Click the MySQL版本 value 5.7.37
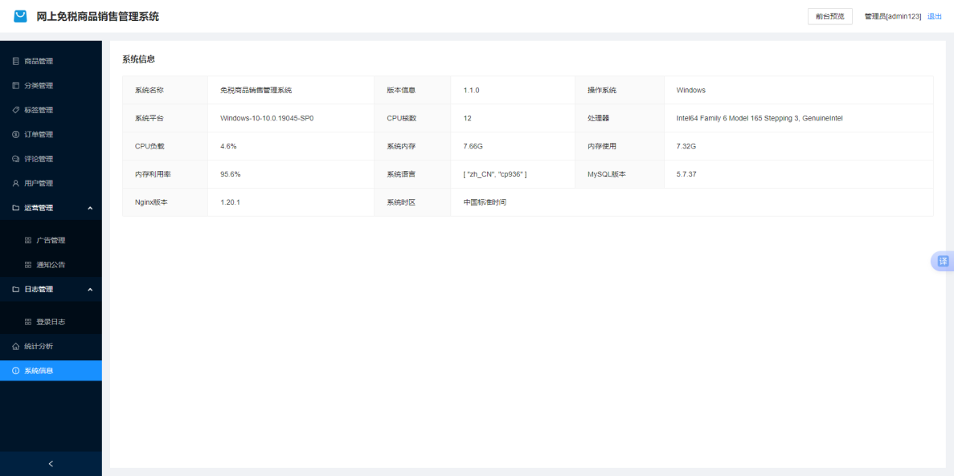Screen dimensions: 954x476 686,174
